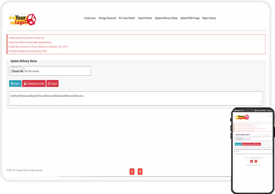The image size is (275, 194).
Task: Navigate to Report Query
Action: tap(209, 18)
